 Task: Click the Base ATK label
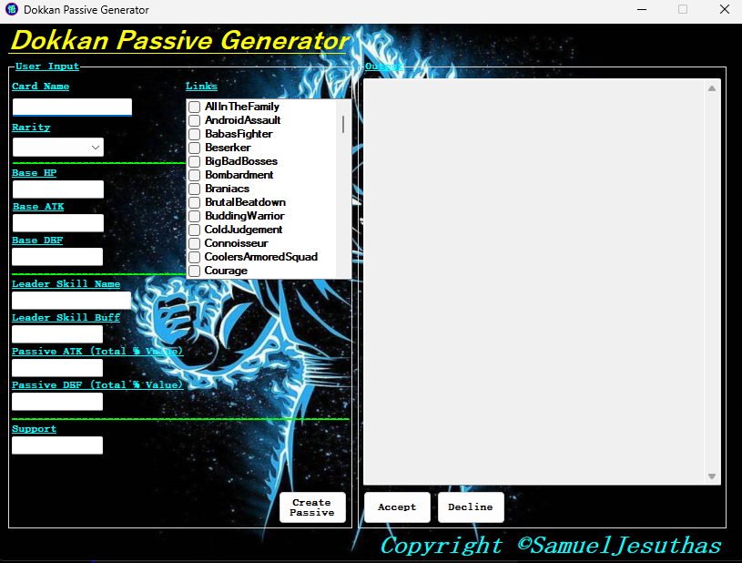click(38, 207)
